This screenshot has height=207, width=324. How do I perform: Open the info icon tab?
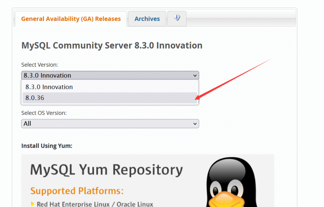[177, 18]
